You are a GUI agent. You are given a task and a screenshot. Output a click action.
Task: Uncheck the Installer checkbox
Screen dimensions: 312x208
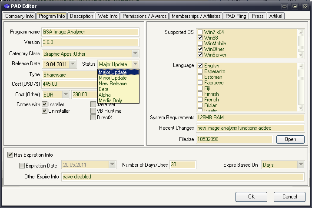coord(45,105)
